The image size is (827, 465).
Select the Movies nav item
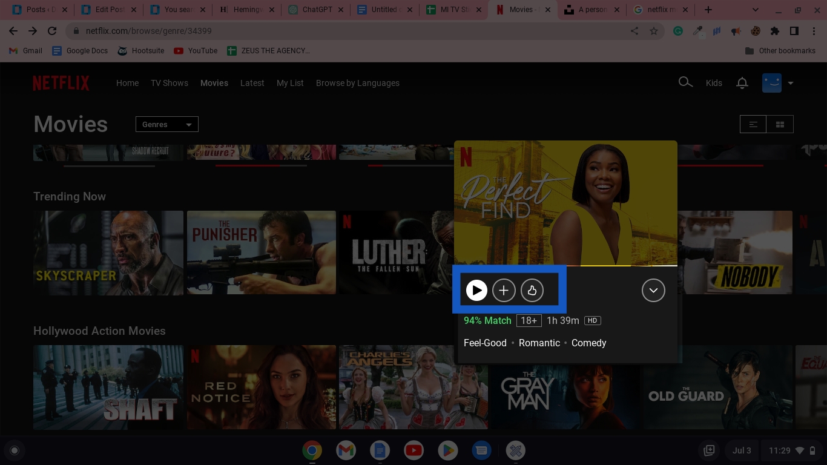click(x=214, y=83)
